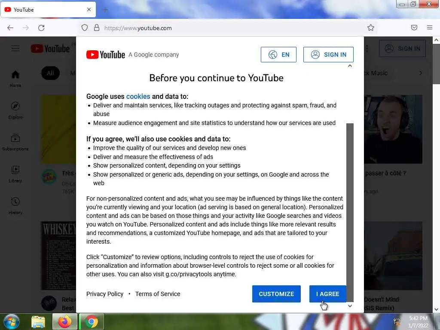440x330 pixels.
Task: Open File Explorer from the taskbar
Action: click(x=38, y=321)
